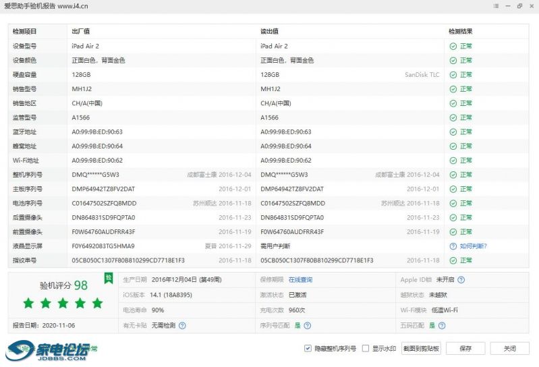Click the help icon next to 无需检测
539x367 pixels.
182,325
